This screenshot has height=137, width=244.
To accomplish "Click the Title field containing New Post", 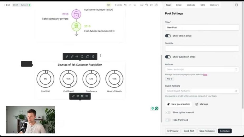I will tap(202, 27).
